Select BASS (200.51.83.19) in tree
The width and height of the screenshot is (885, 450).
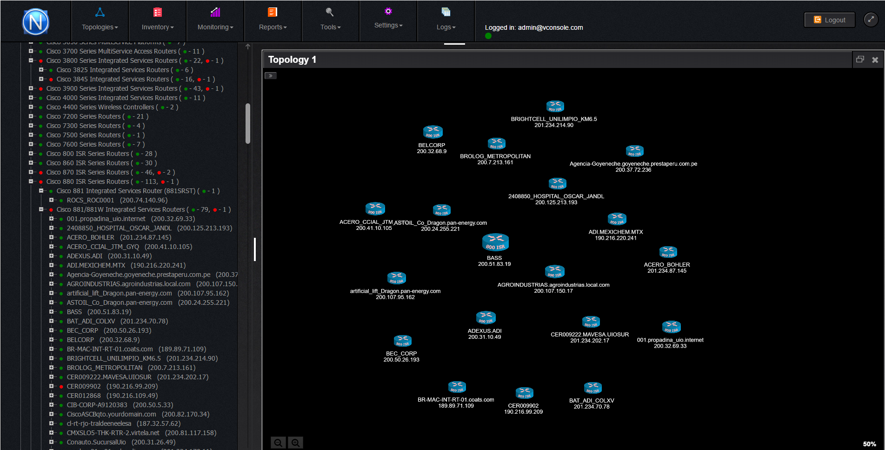click(99, 312)
